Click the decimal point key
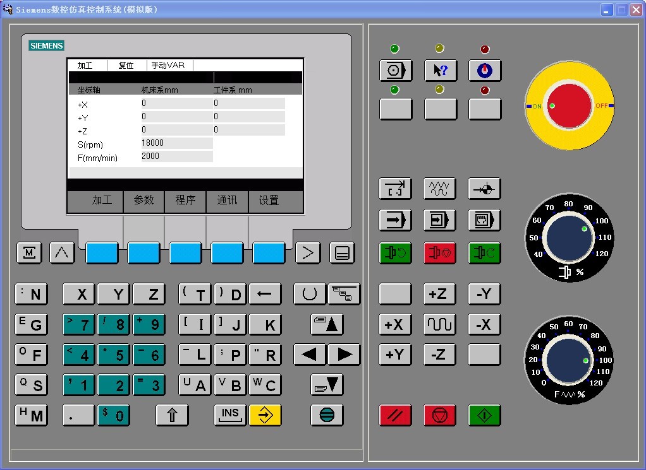 (78, 415)
